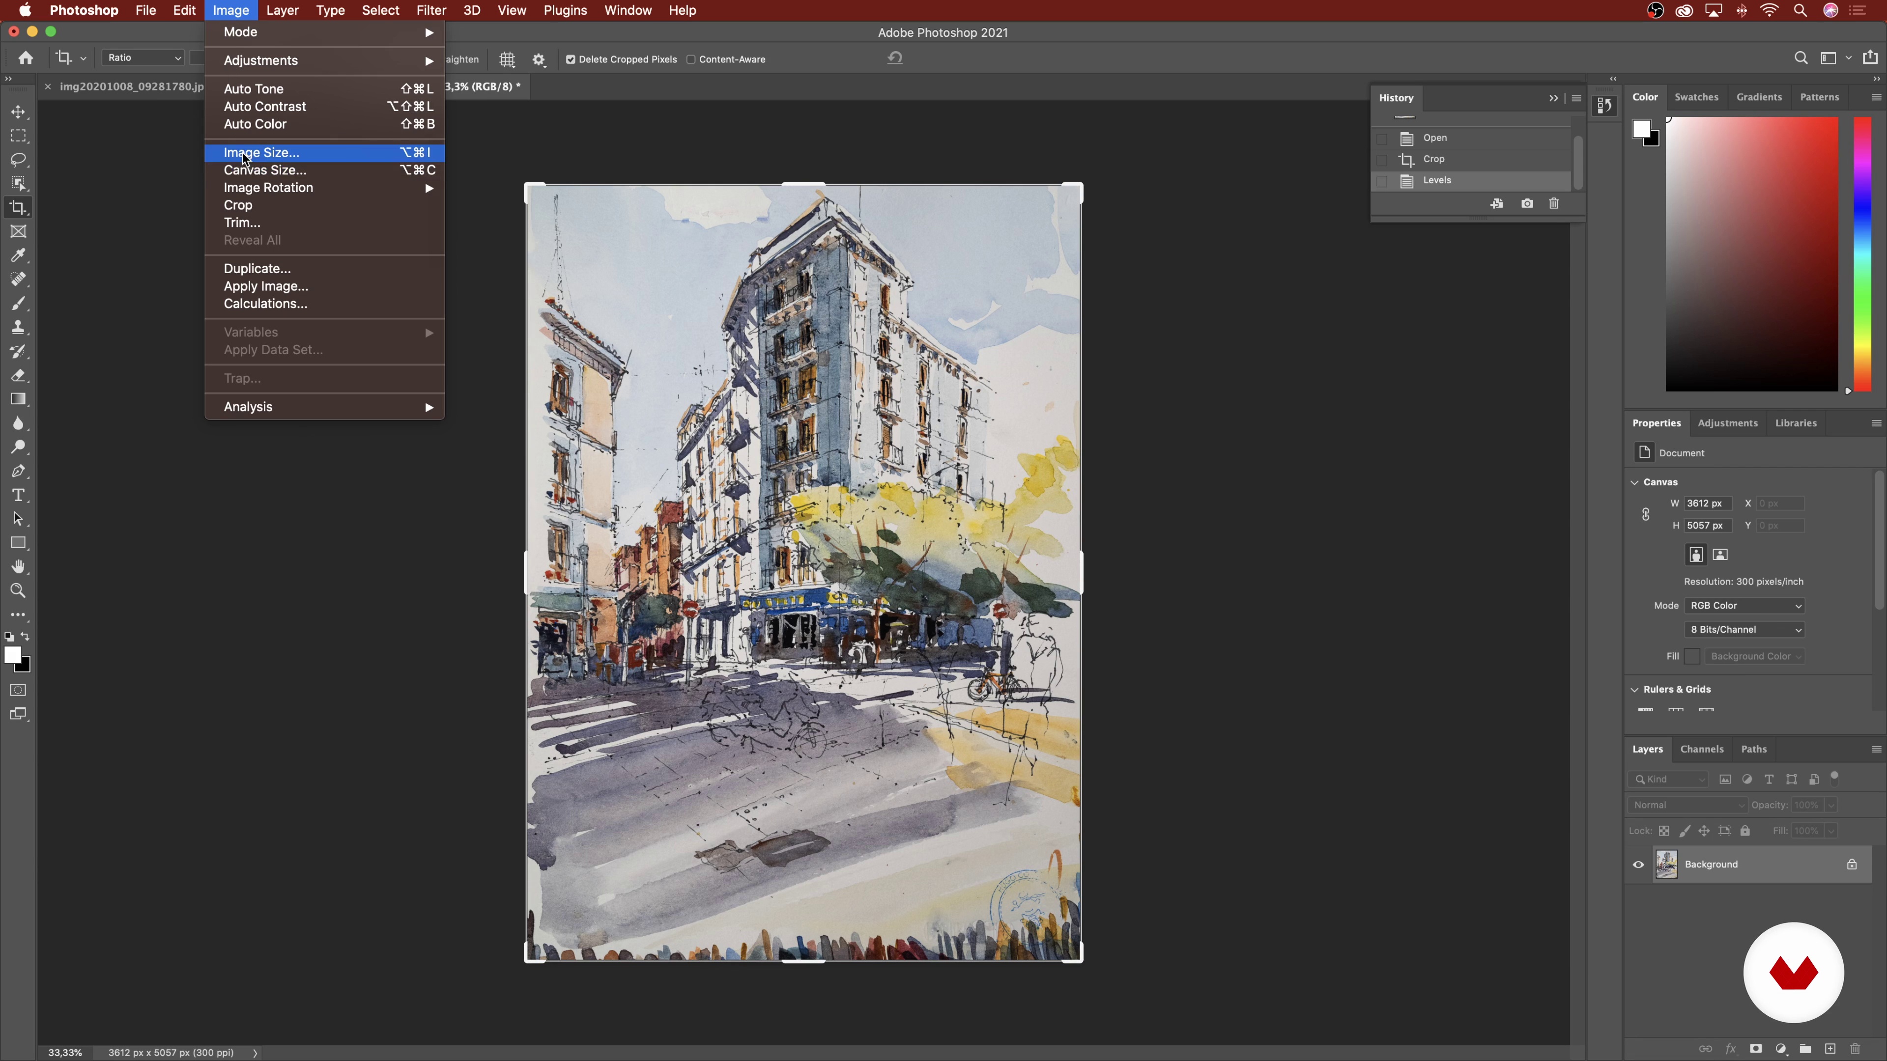Select the Zoom tool
The width and height of the screenshot is (1887, 1061).
[18, 591]
